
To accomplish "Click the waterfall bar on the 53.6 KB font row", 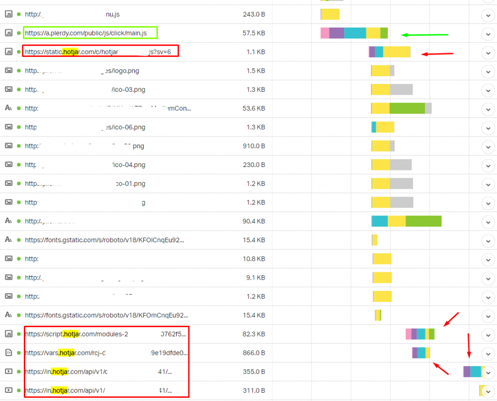I will point(401,108).
